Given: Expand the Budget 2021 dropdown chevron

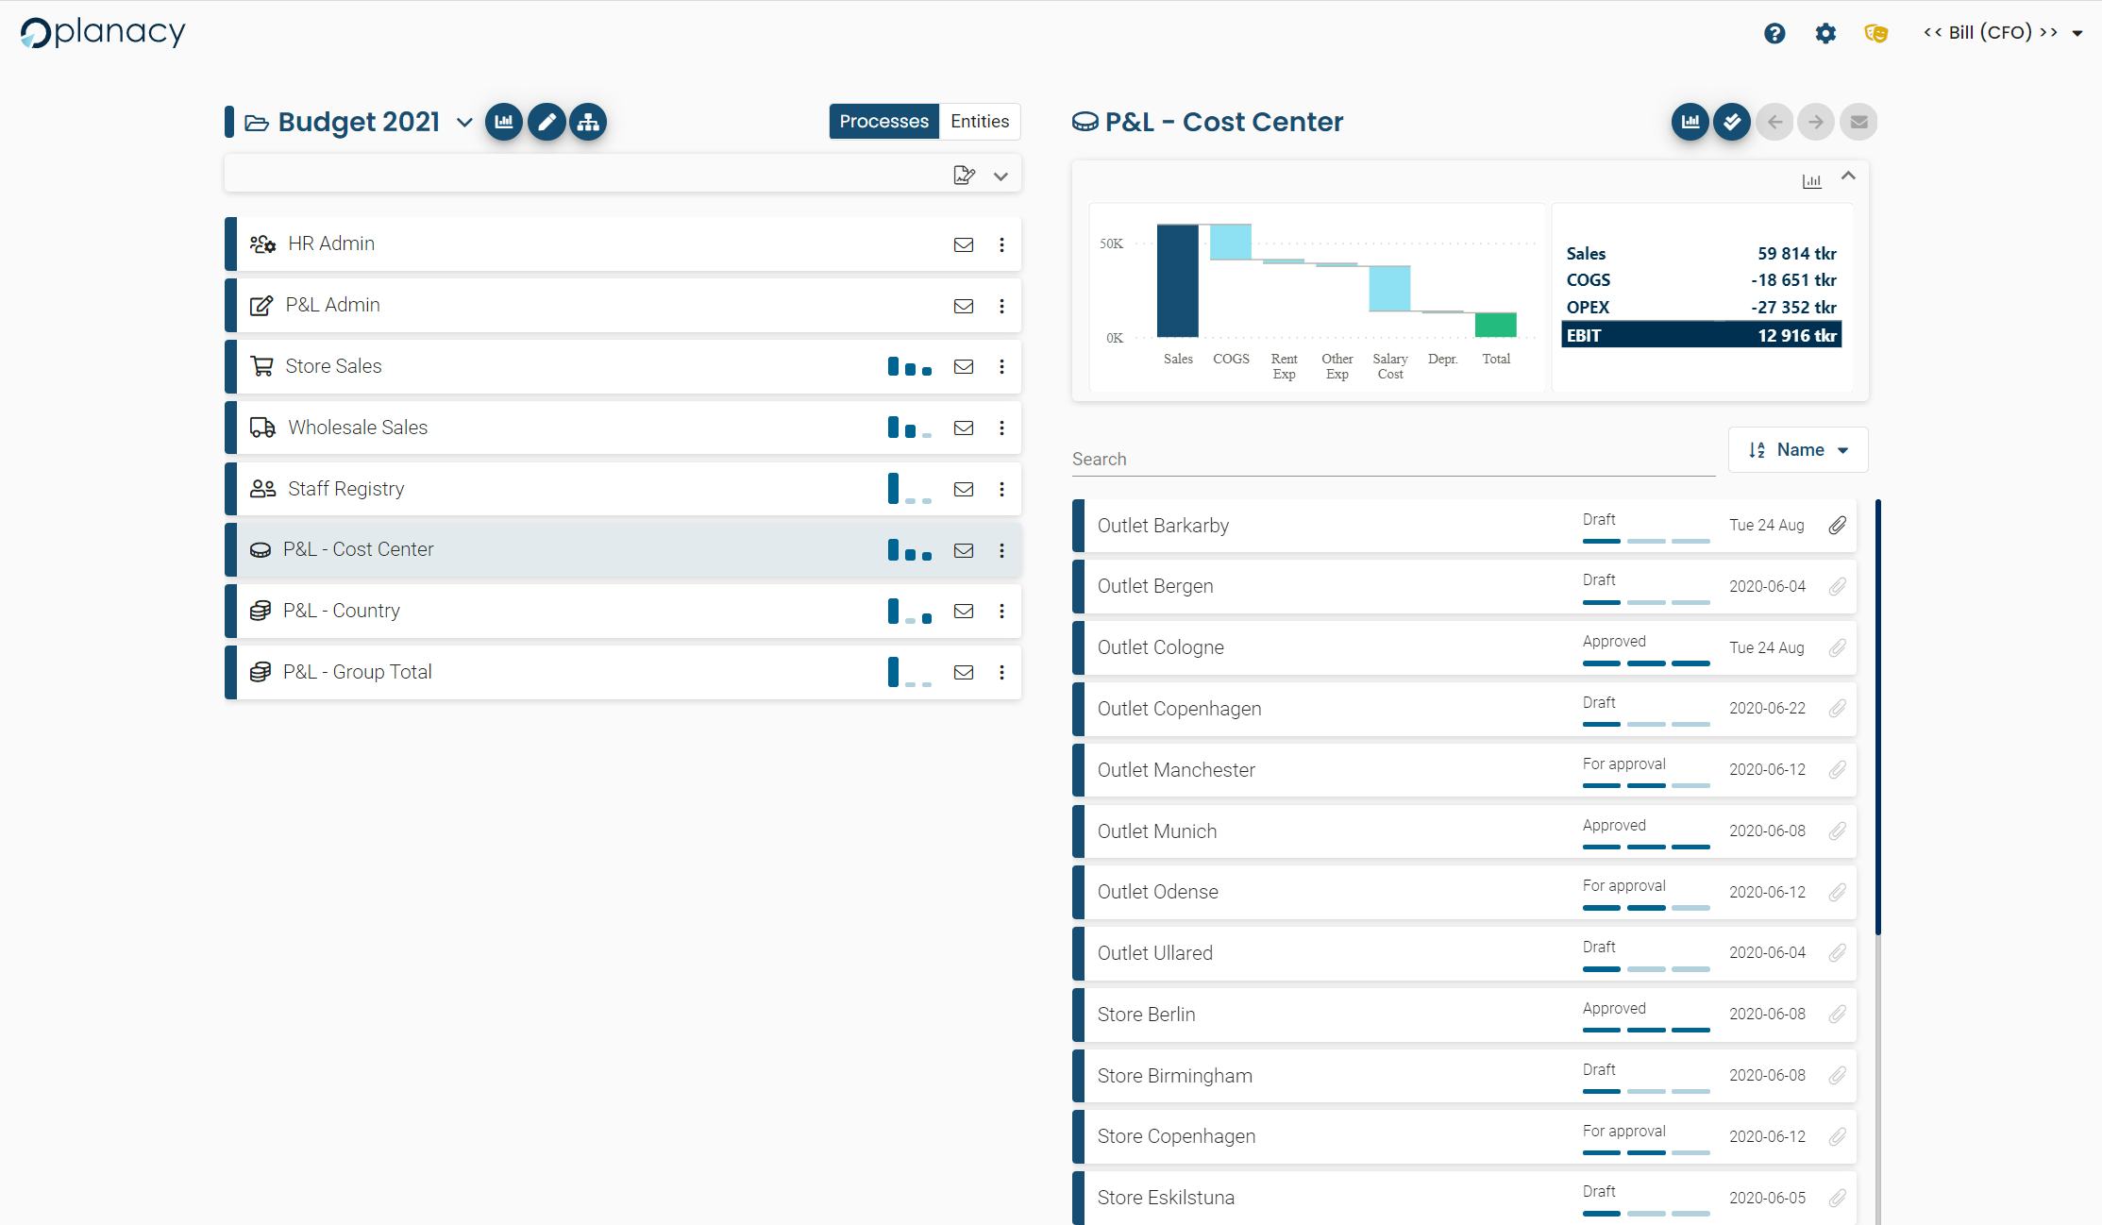Looking at the screenshot, I should pyautogui.click(x=462, y=123).
